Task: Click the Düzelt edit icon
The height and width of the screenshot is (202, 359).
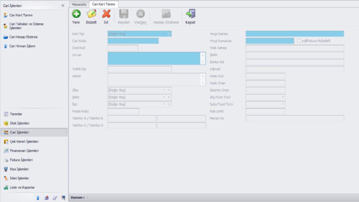Action: coord(91,14)
